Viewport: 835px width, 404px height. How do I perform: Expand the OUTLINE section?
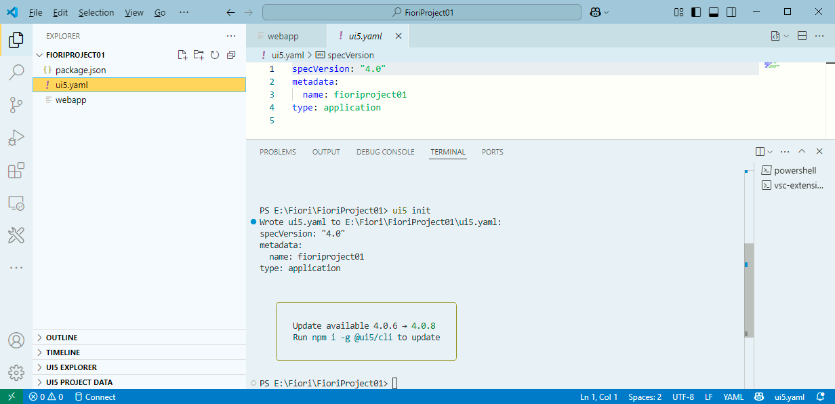pyautogui.click(x=139, y=338)
